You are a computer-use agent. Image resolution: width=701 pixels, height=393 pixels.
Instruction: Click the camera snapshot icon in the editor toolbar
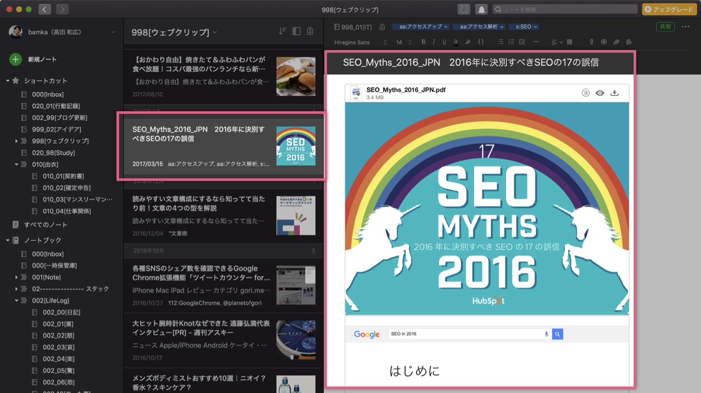(604, 42)
